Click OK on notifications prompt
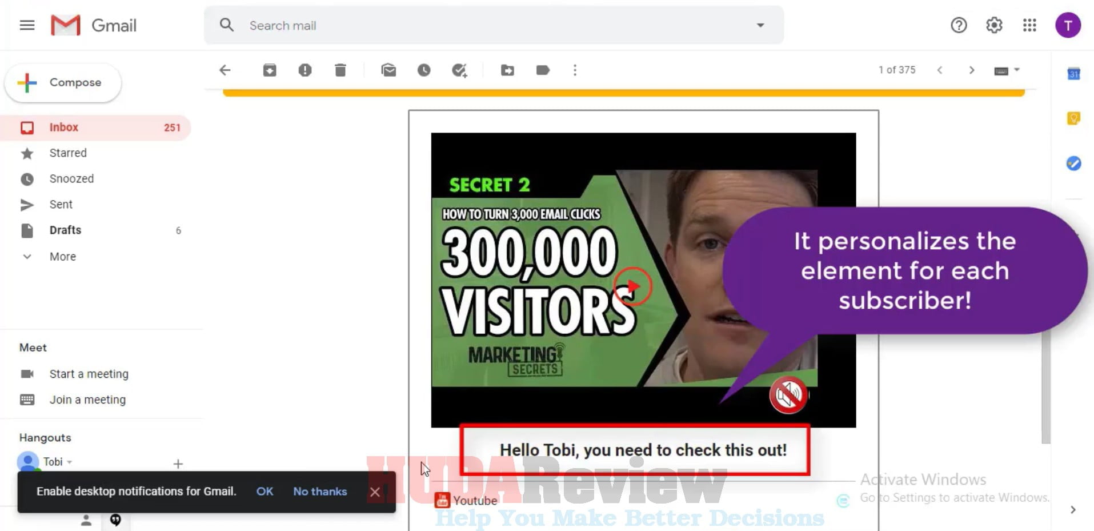The image size is (1094, 531). pyautogui.click(x=265, y=492)
